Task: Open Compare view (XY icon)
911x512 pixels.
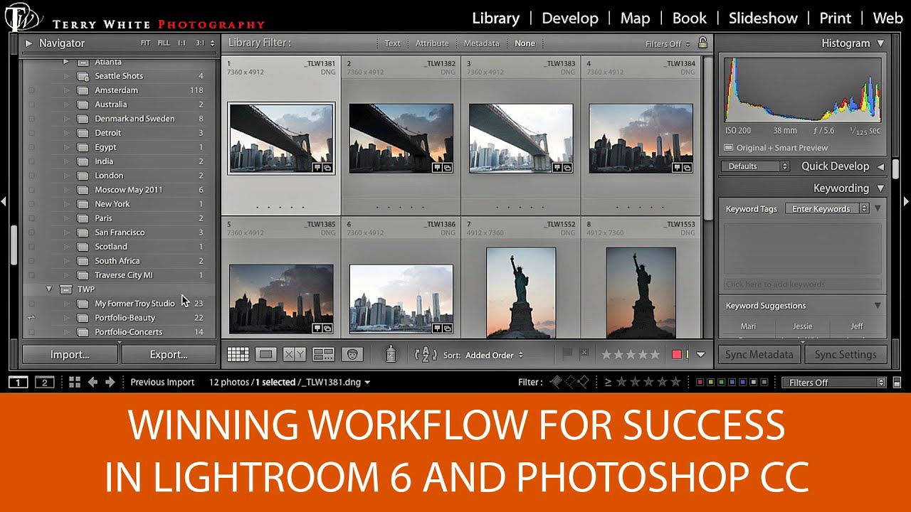Action: tap(294, 354)
